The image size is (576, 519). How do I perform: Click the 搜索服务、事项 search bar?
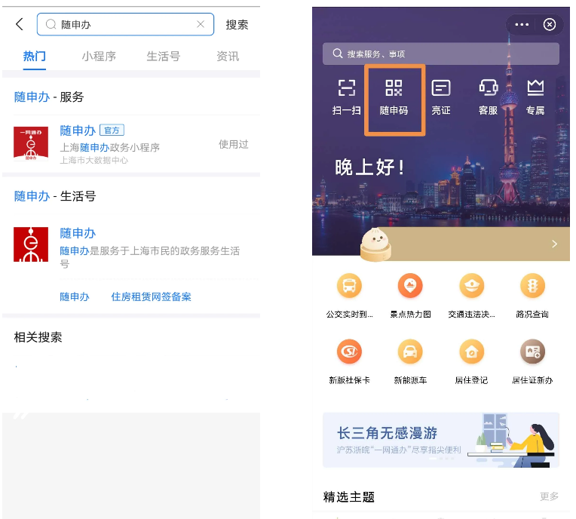(441, 54)
